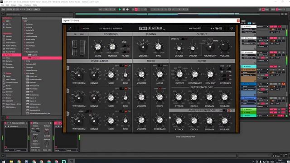
Task: Select the Plug-ins category in browser
Action: click(11, 55)
